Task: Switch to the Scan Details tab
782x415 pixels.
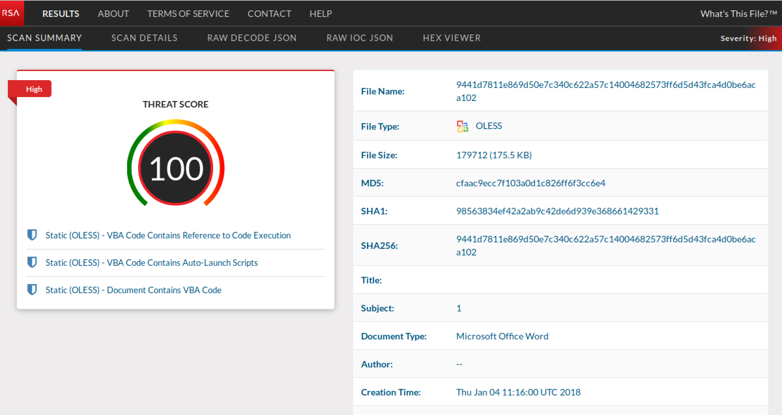Action: pos(144,38)
